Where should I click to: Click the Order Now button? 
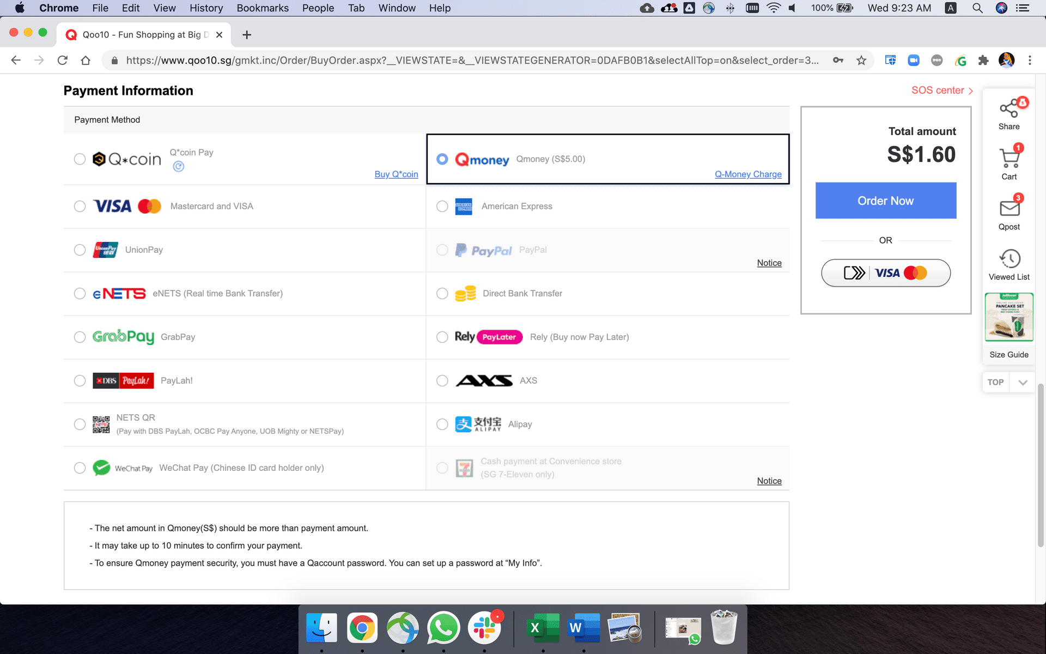(x=886, y=201)
